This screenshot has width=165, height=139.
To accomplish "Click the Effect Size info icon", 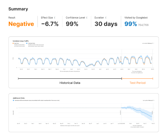I will pos(55,17).
